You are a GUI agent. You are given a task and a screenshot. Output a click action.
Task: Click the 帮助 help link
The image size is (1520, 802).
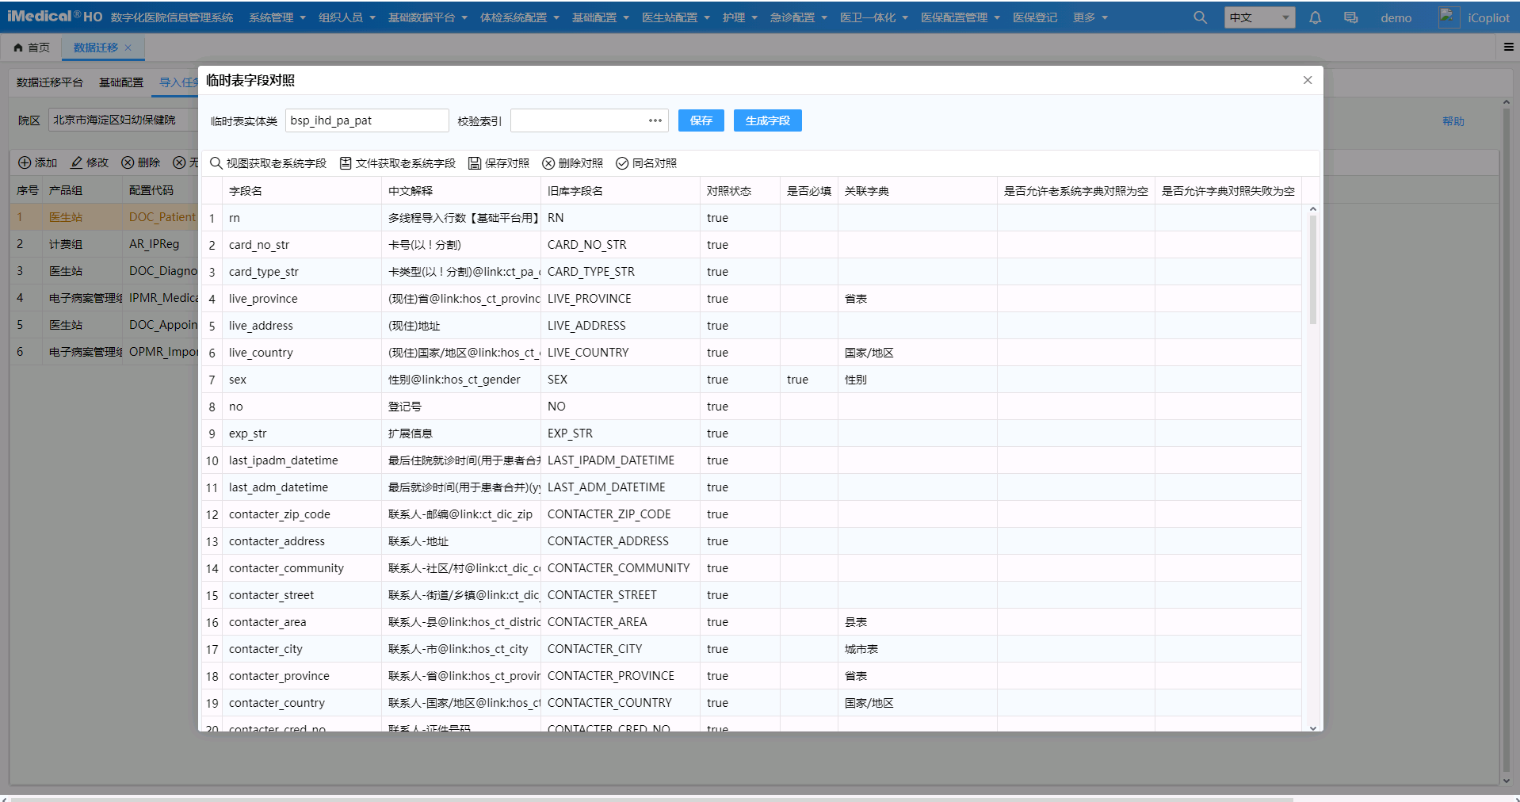pyautogui.click(x=1453, y=121)
